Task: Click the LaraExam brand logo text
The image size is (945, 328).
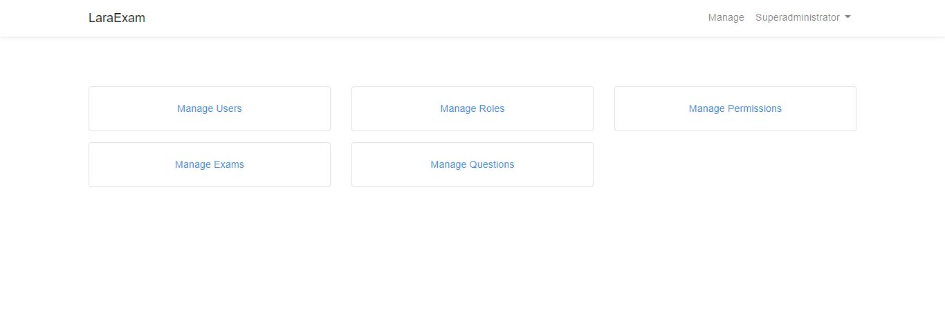Action: [117, 18]
